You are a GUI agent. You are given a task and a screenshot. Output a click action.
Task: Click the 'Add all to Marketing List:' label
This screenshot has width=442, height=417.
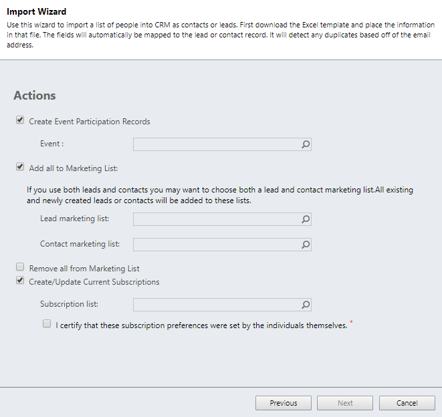pyautogui.click(x=74, y=168)
